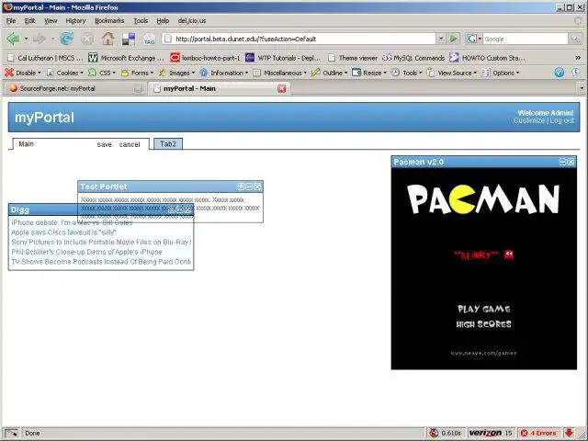
Task: Click the Test Portlet edit icon
Action: click(x=241, y=187)
